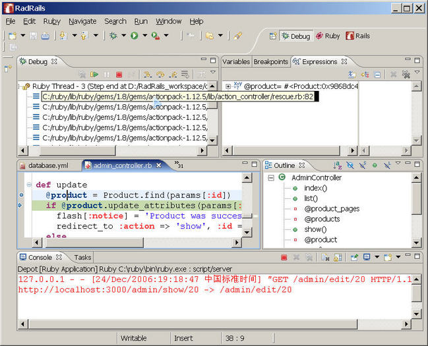Click the green Run launch icon
The image size is (428, 346).
coord(135,36)
